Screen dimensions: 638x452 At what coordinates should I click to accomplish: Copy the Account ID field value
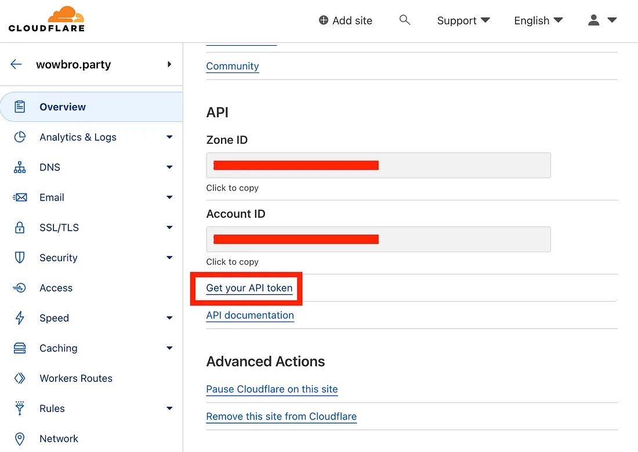pyautogui.click(x=378, y=239)
